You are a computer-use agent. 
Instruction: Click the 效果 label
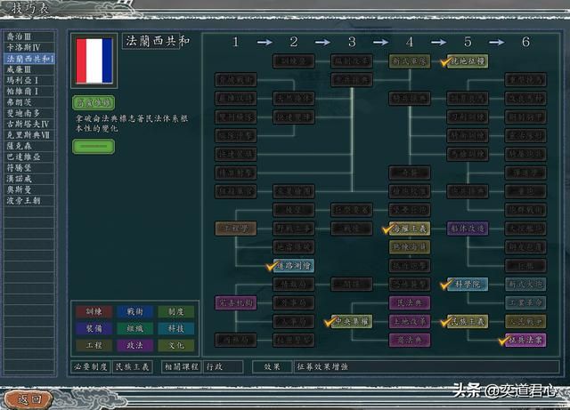273,367
